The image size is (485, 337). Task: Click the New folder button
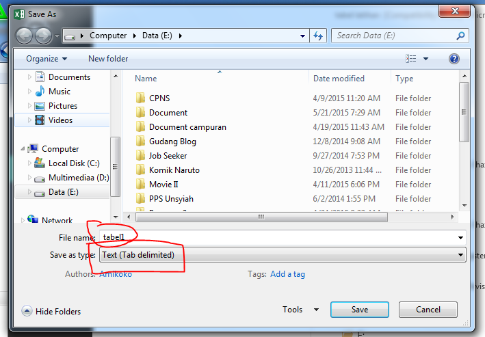tap(108, 59)
